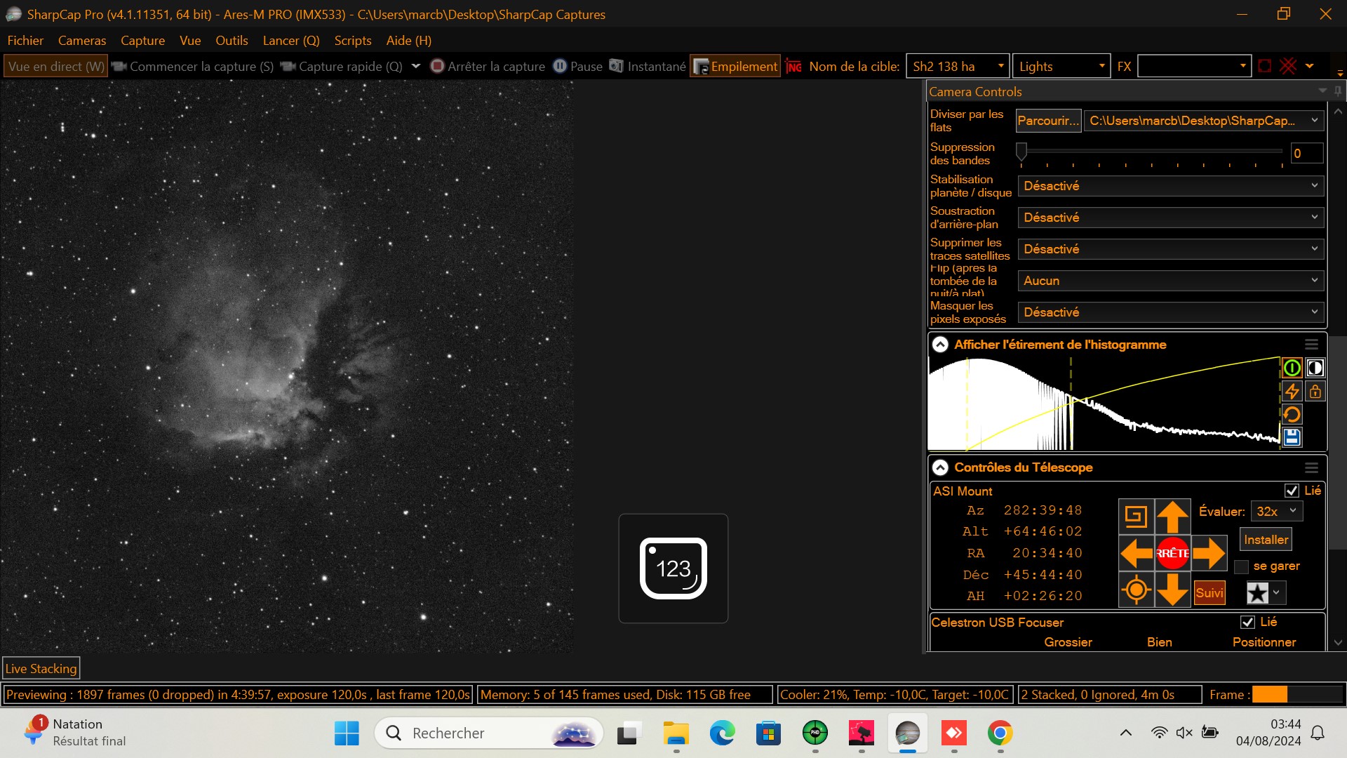Click the red crossed reticle icon in toolbar
The image size is (1347, 758).
(1288, 66)
